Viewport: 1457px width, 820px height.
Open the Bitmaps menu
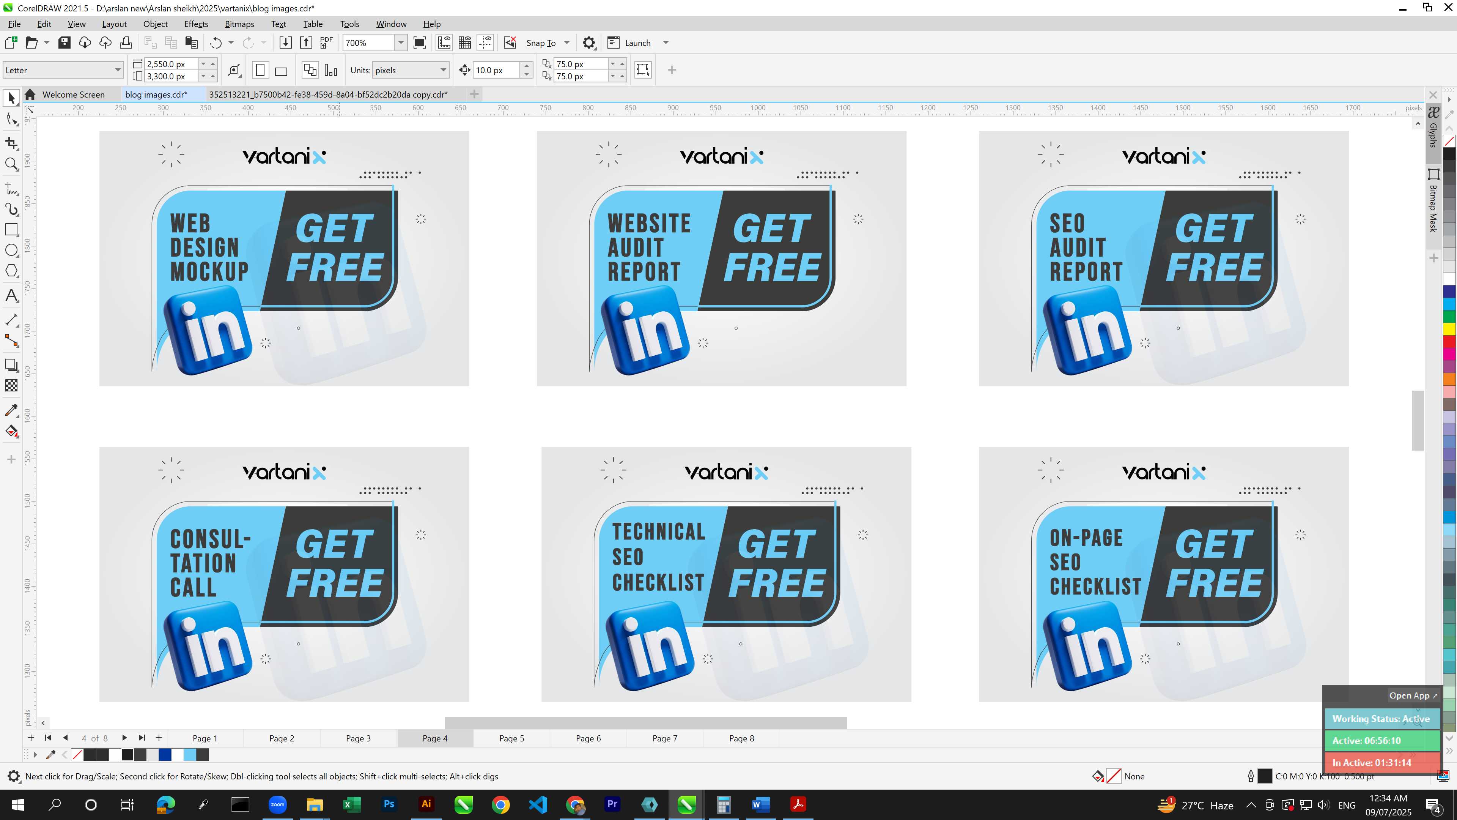(239, 24)
